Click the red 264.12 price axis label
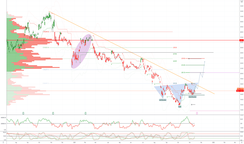Screen dimensions: 244x144 pos(242,40)
